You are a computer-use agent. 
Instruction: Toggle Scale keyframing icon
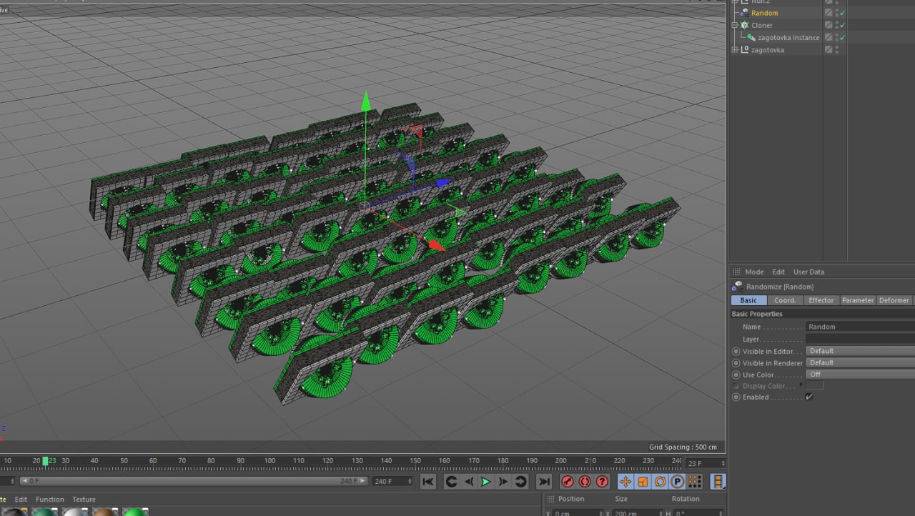pyautogui.click(x=643, y=482)
